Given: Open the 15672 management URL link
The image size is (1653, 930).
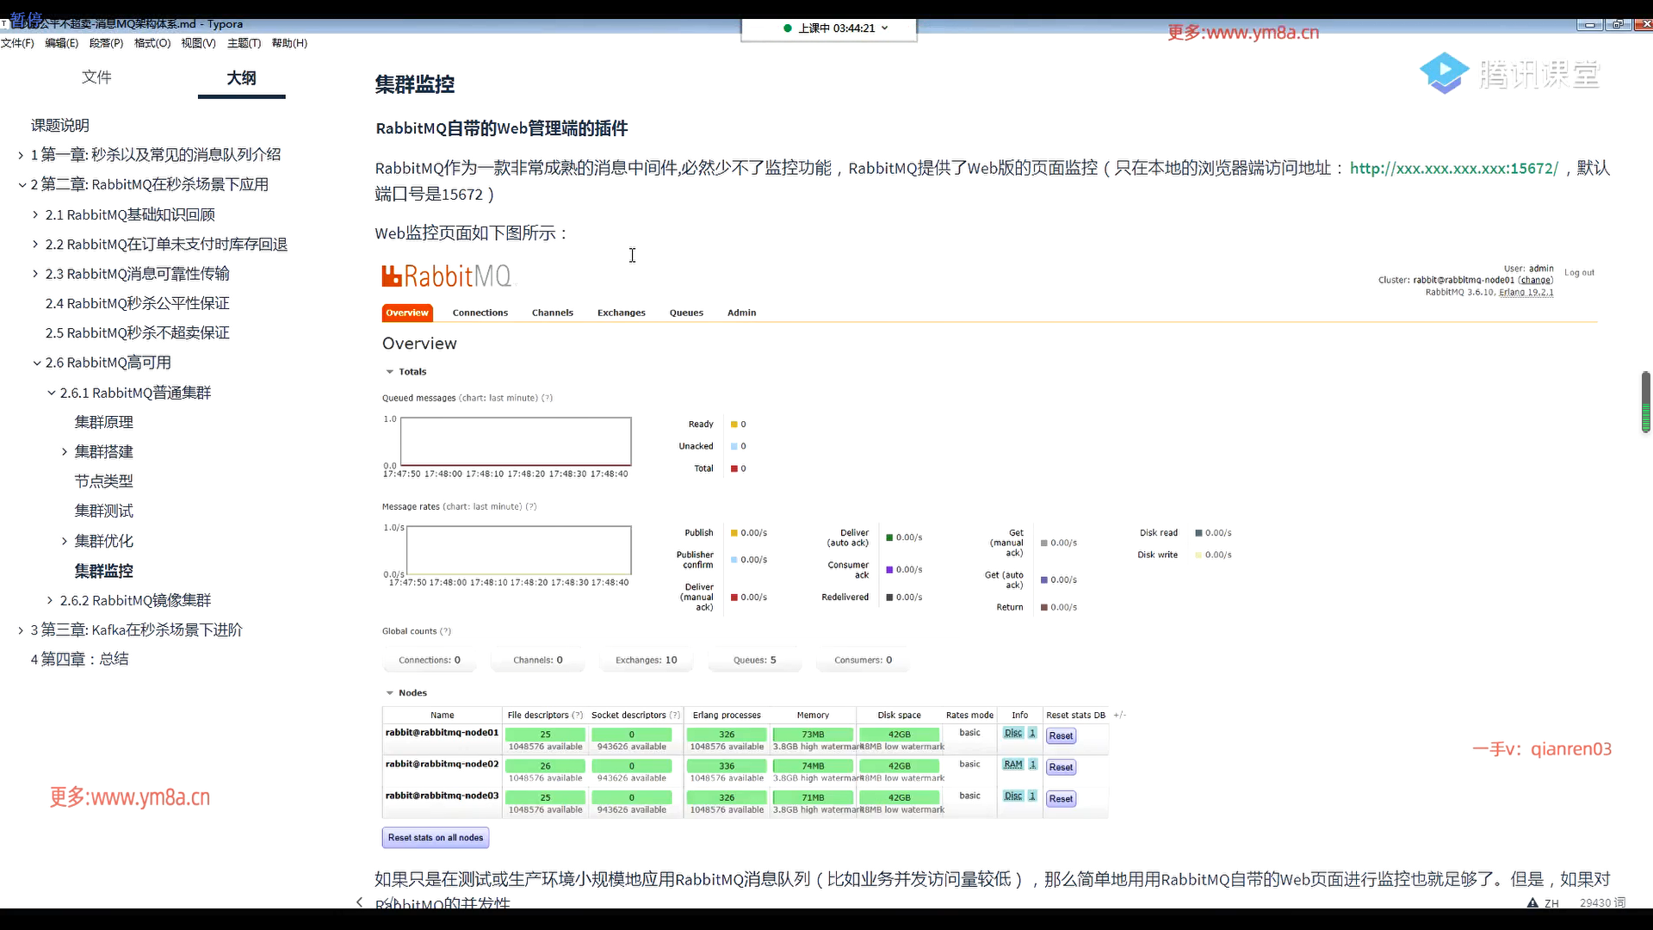Looking at the screenshot, I should tap(1453, 169).
